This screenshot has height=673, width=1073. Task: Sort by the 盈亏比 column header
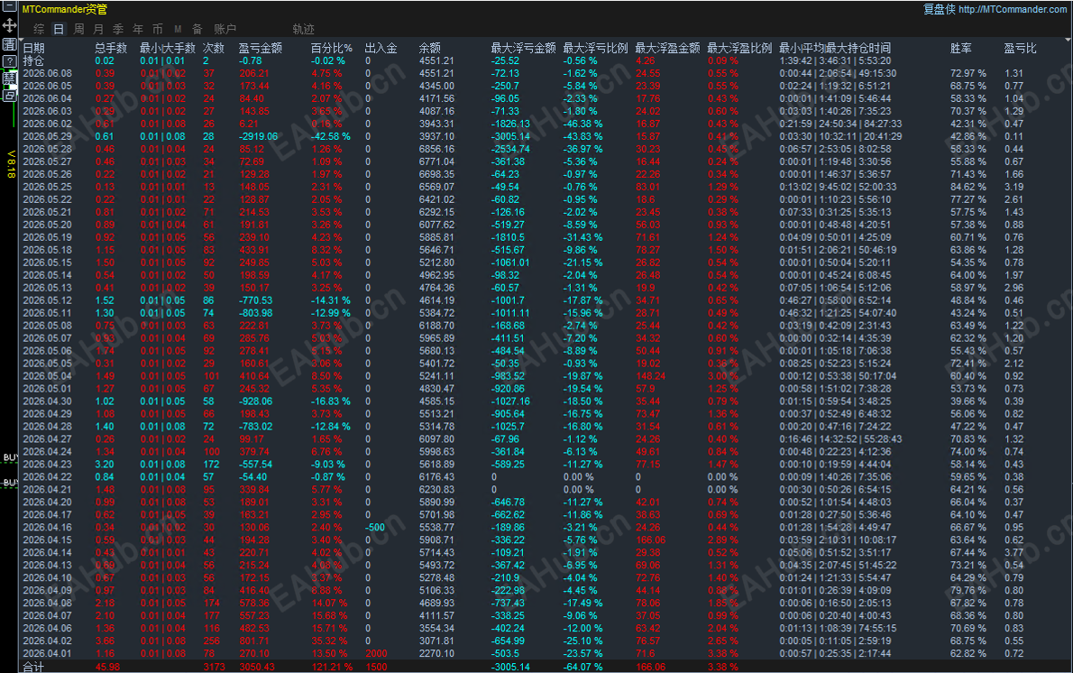pyautogui.click(x=1021, y=48)
